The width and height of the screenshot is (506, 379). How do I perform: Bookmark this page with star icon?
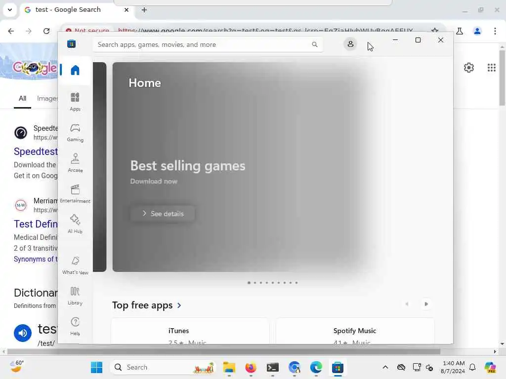point(435,30)
